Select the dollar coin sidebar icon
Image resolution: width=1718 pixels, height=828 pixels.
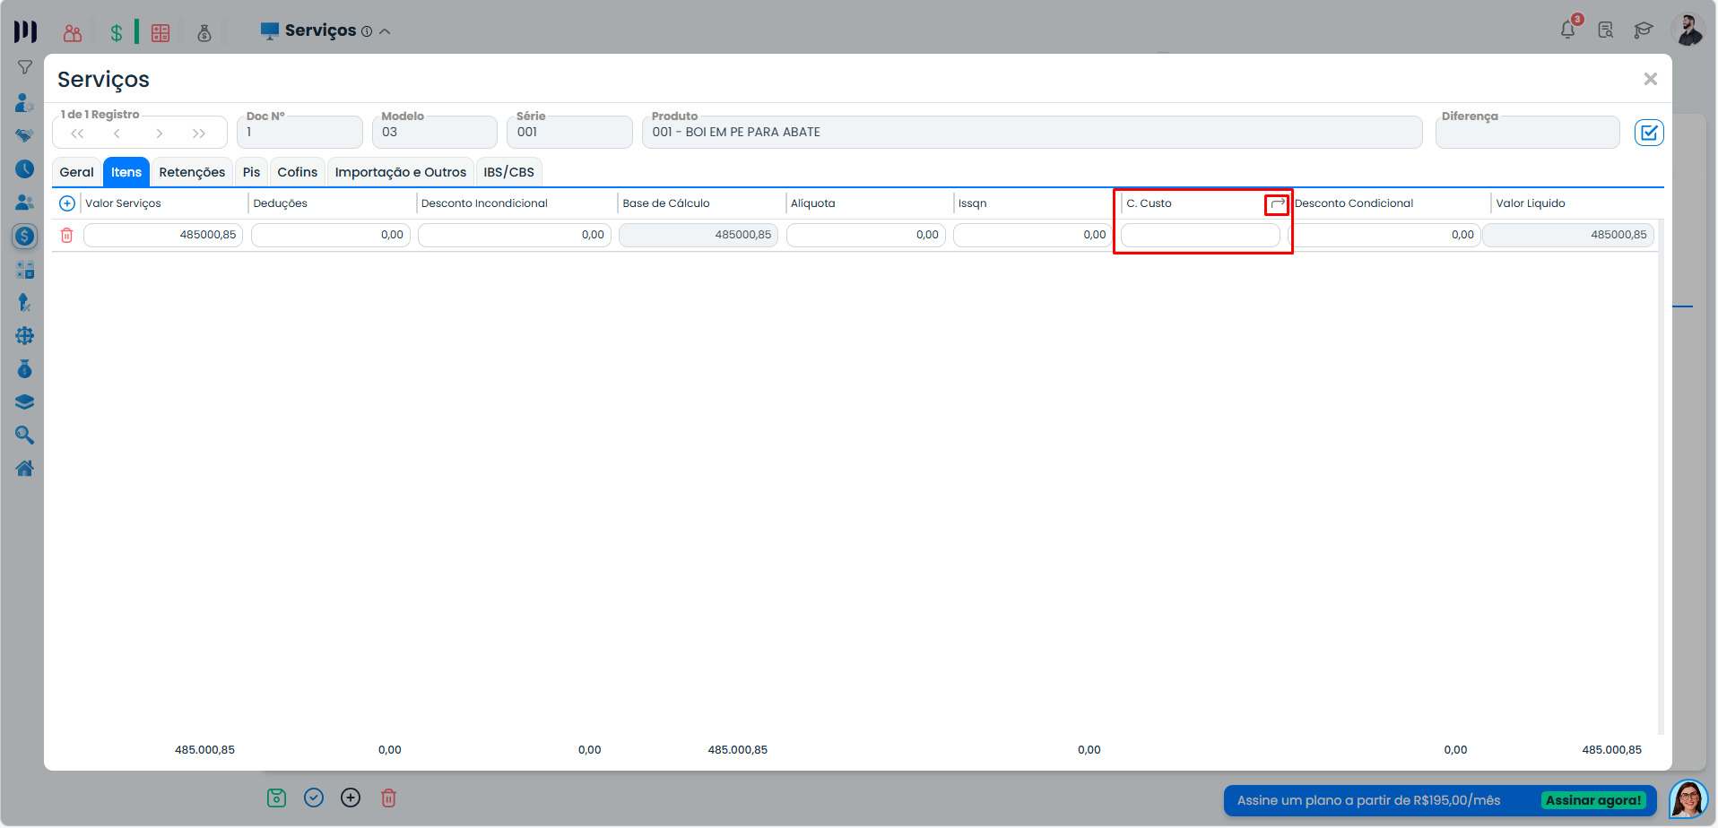tap(25, 236)
